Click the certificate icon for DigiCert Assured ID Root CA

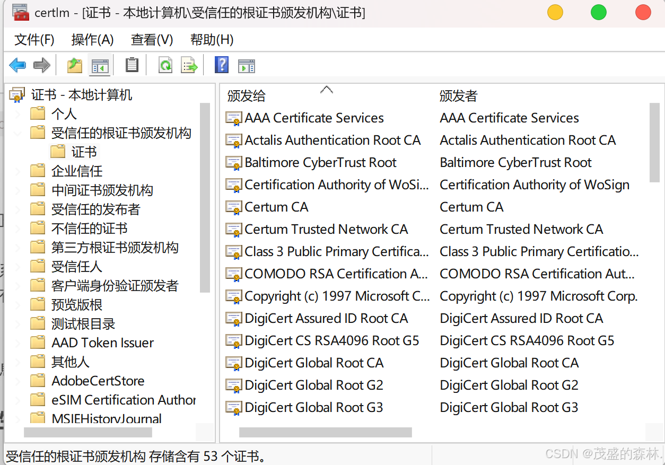[234, 319]
